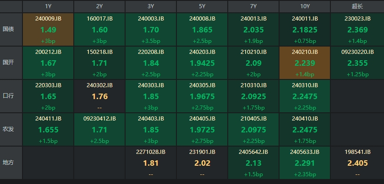384x184 pixels.
Task: Click yield 2.369 in 国债 超长
Action: (x=357, y=30)
